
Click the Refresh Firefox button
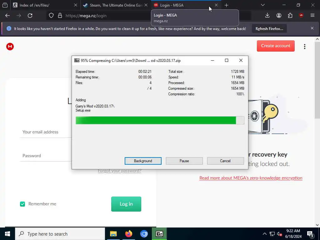[x=269, y=29]
